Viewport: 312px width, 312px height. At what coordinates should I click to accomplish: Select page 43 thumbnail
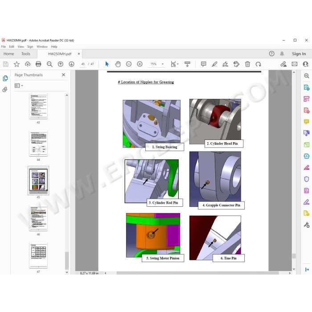(38, 106)
